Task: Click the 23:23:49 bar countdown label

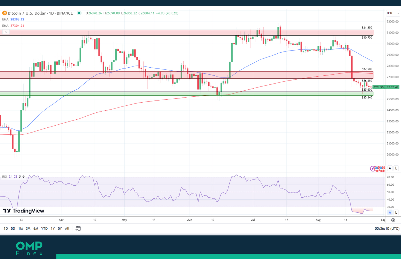Action: [x=392, y=87]
